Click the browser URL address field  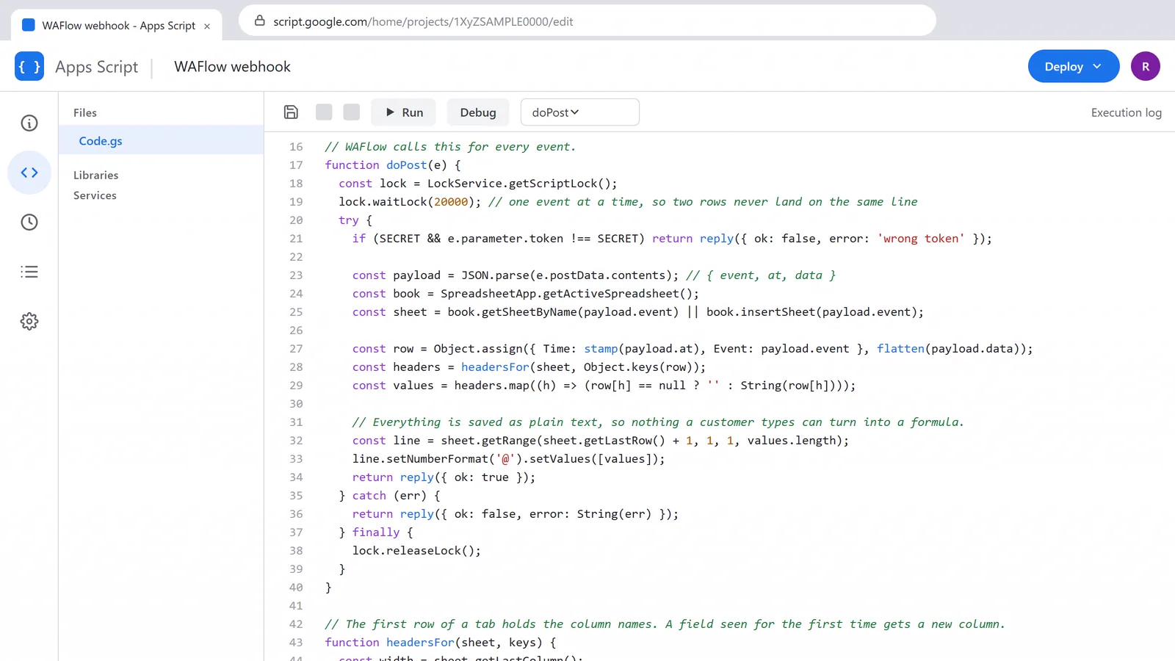coord(587,21)
